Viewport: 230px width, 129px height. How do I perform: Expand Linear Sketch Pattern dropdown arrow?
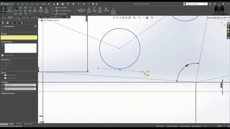75,11
